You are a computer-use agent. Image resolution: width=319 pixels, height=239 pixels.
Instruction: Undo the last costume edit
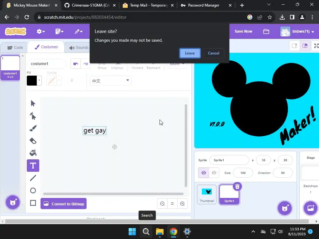click(x=76, y=63)
